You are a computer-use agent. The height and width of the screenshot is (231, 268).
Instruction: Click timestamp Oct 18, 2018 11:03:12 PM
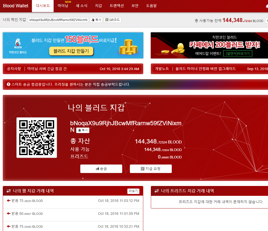pos(119,201)
